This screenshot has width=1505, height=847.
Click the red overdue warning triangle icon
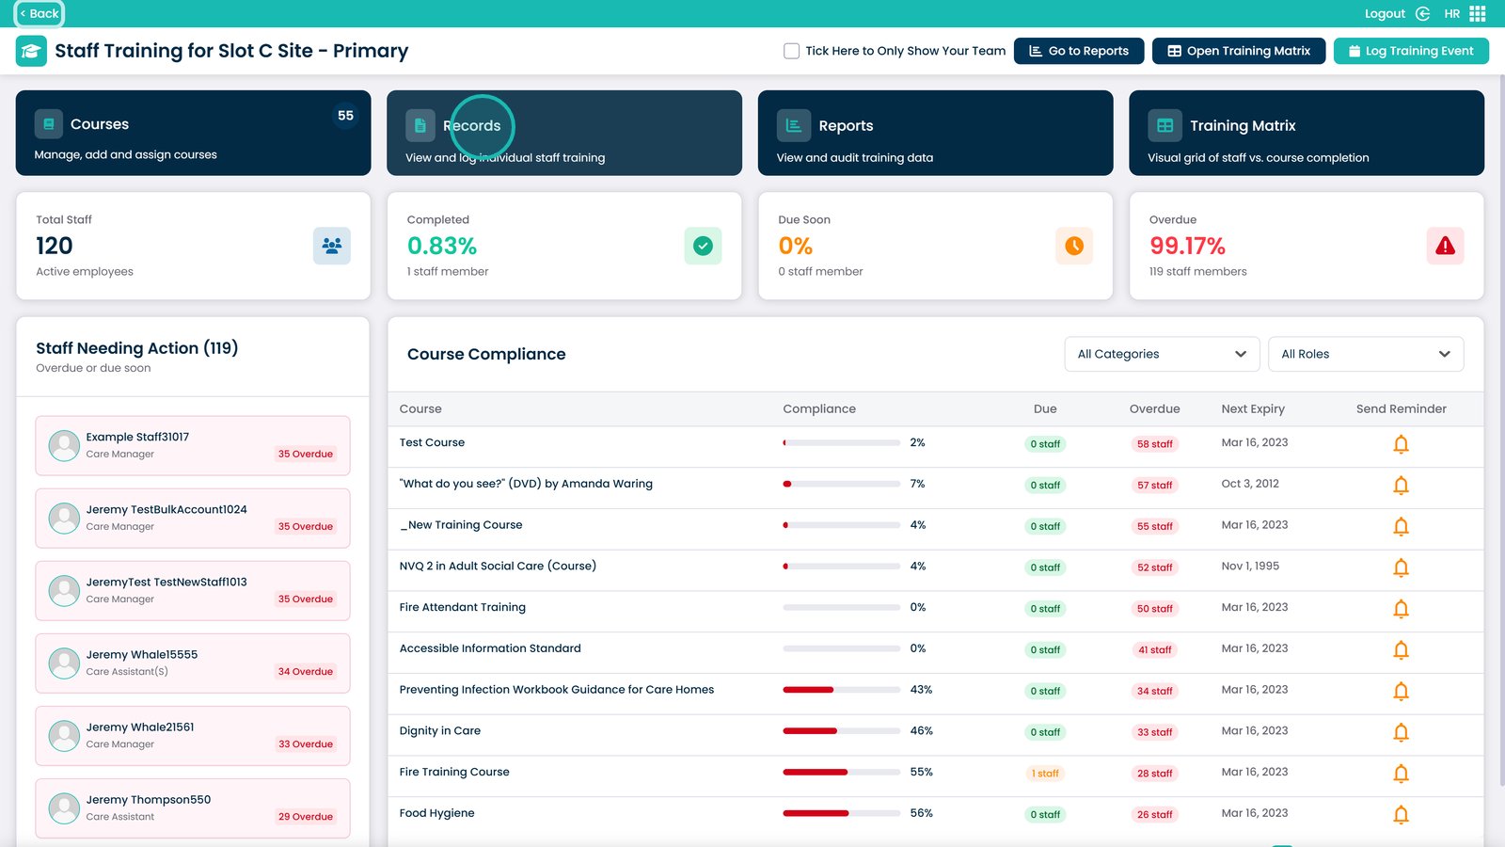(x=1445, y=246)
